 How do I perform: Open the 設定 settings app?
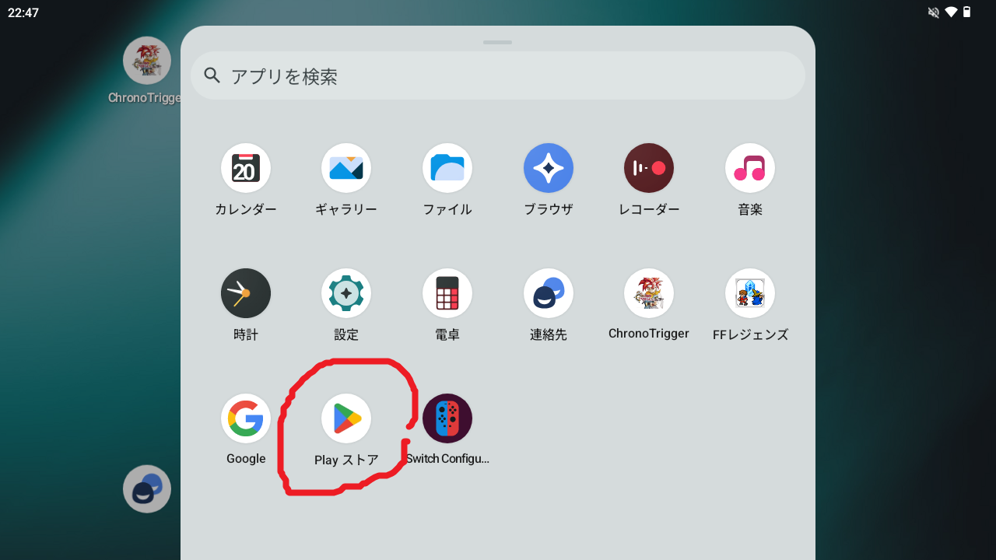click(x=346, y=293)
